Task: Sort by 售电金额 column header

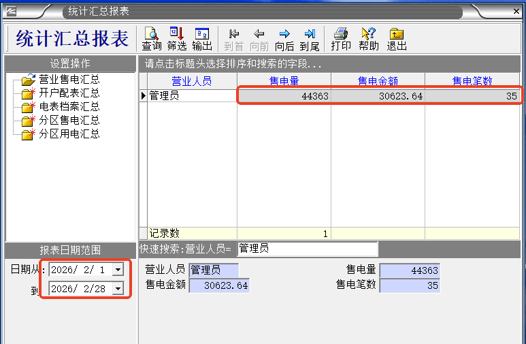Action: tap(378, 81)
